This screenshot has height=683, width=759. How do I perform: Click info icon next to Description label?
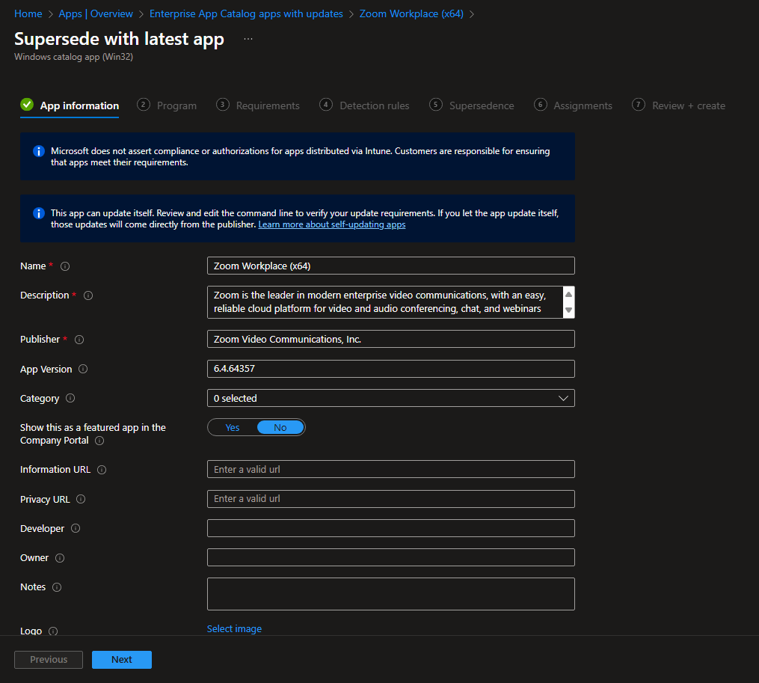88,295
